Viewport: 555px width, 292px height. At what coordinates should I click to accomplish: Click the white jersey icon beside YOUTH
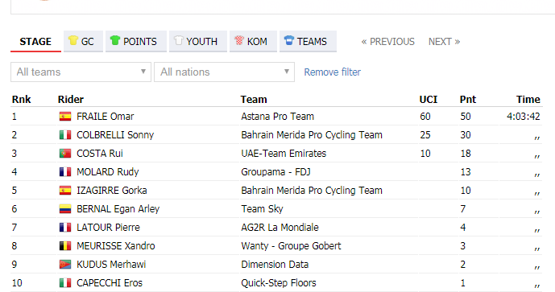(178, 40)
